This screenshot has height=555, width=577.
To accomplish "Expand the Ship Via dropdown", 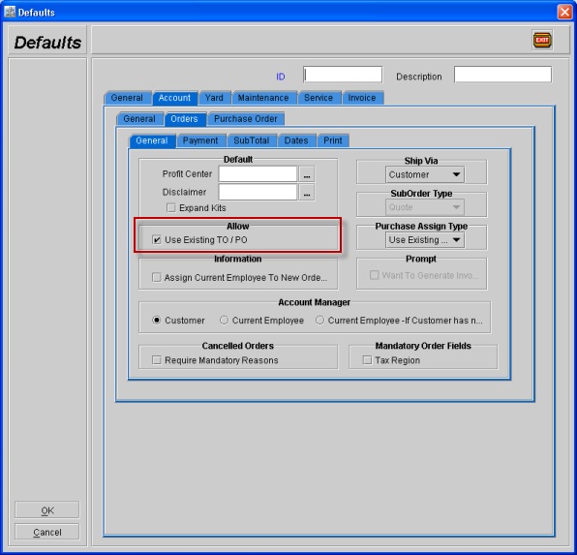I will click(425, 174).
